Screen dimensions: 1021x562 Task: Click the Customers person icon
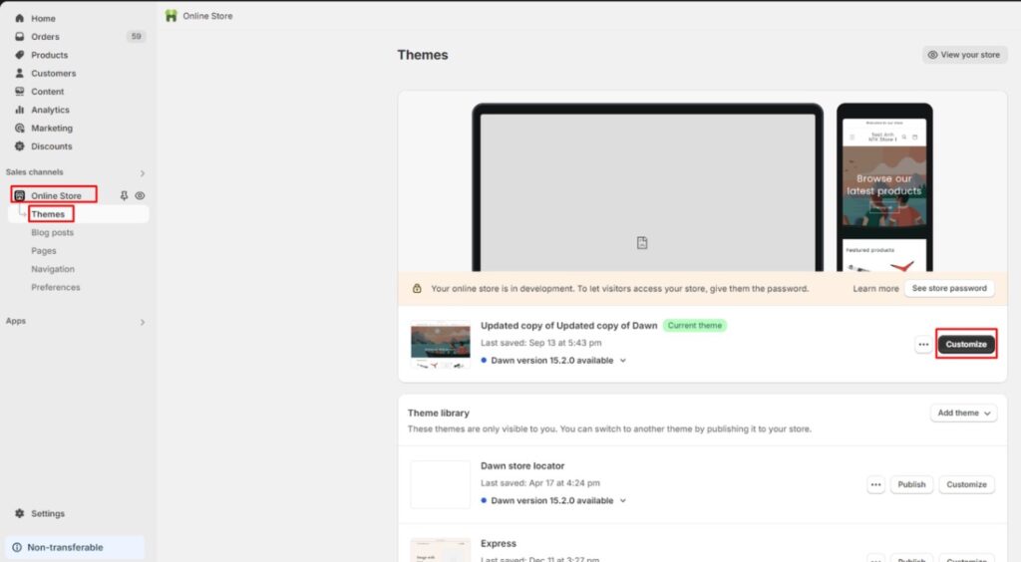[20, 73]
